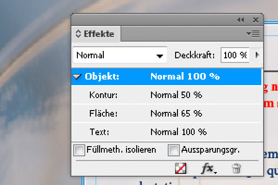Open the Effekte panel flyout menu

(253, 34)
